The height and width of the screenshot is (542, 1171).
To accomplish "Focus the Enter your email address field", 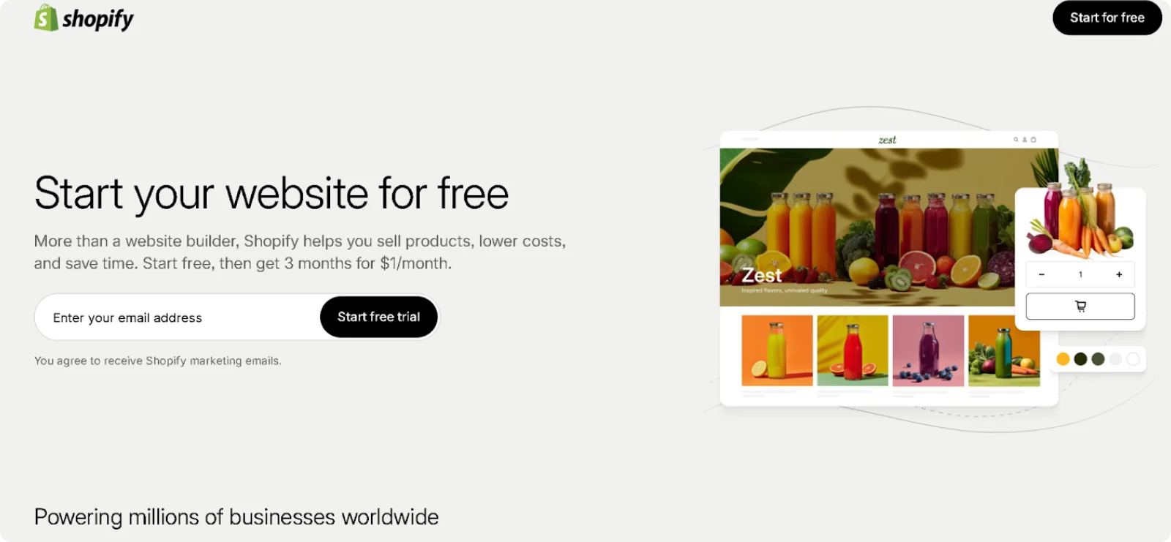I will click(x=178, y=317).
